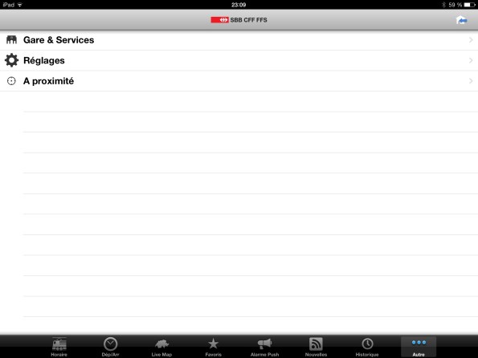Tap the Nouvelles RSS feed icon
The height and width of the screenshot is (358, 478).
pyautogui.click(x=316, y=344)
